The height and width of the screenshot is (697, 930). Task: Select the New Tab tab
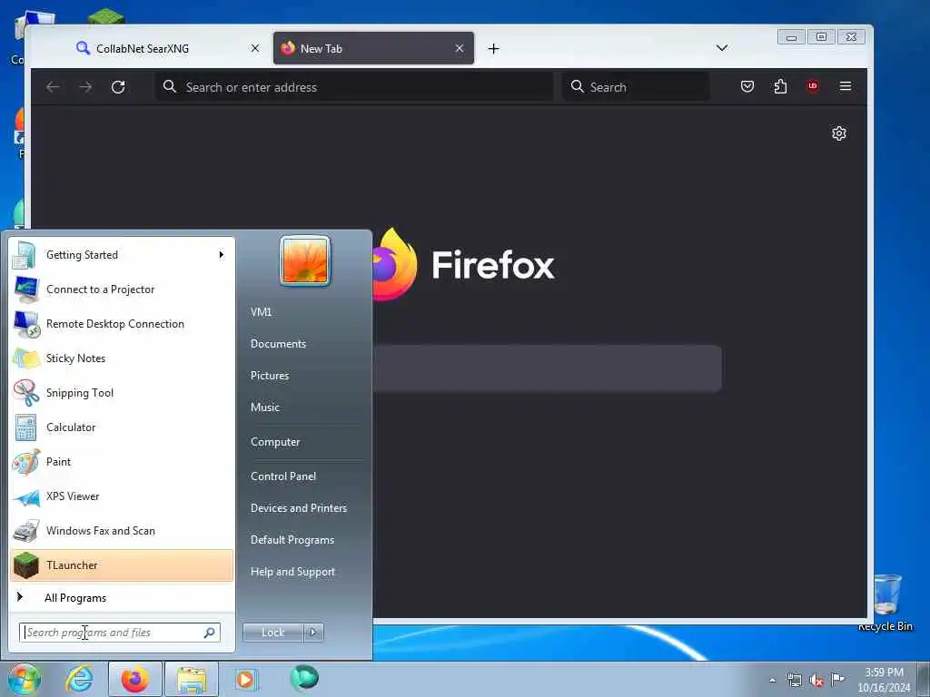[373, 49]
